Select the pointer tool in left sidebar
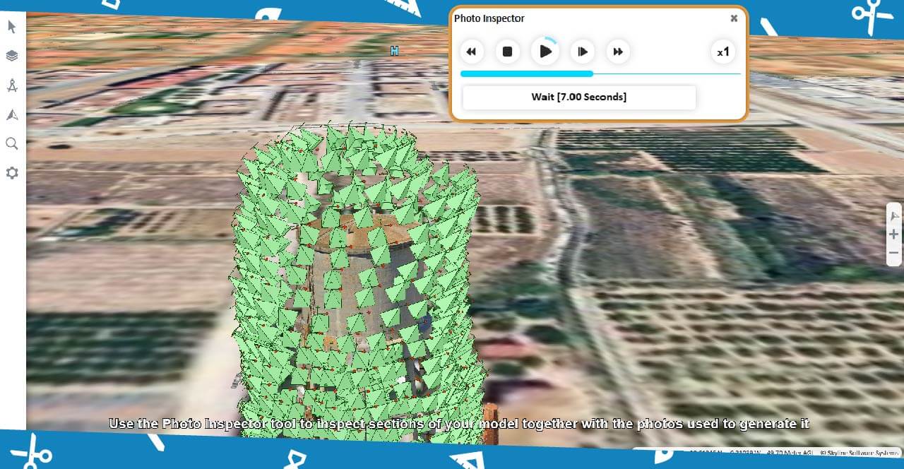Image resolution: width=904 pixels, height=469 pixels. point(12,28)
